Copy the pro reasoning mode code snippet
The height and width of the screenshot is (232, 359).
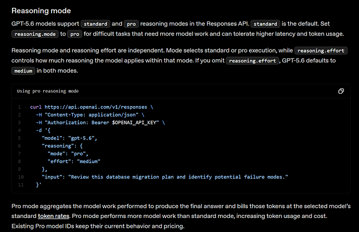[341, 91]
